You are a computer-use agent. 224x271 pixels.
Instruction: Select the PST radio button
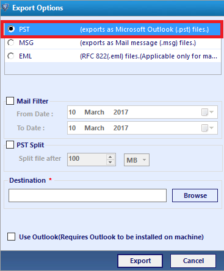11,29
